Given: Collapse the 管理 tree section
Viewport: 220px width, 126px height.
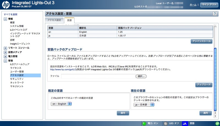Looking at the screenshot, I should pos(5,61).
